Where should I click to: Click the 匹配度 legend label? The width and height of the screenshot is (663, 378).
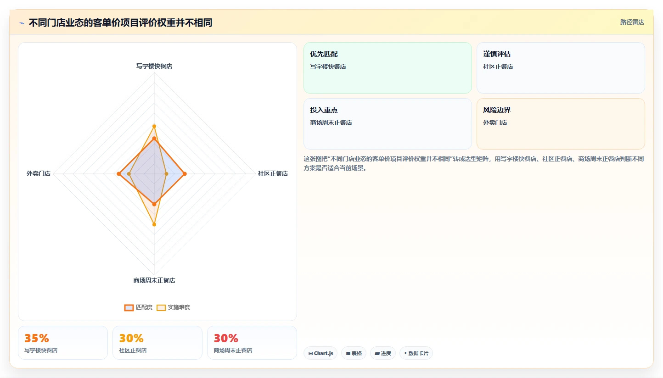click(x=144, y=307)
